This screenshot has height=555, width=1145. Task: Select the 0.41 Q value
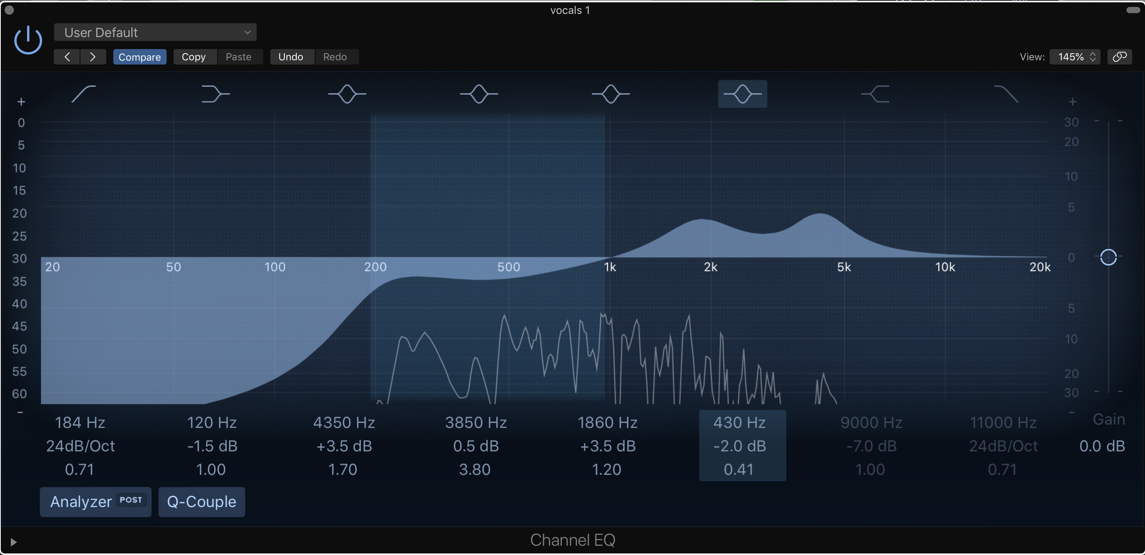739,469
